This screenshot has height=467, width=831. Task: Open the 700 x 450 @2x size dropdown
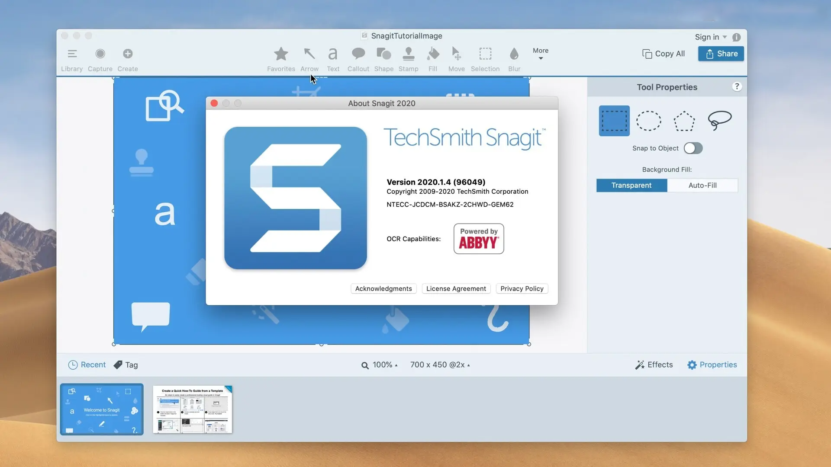(x=440, y=365)
